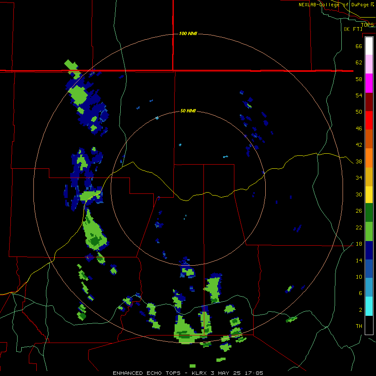Click the light green 22 kft legend swatch
The width and height of the screenshot is (376, 376).
point(369,231)
